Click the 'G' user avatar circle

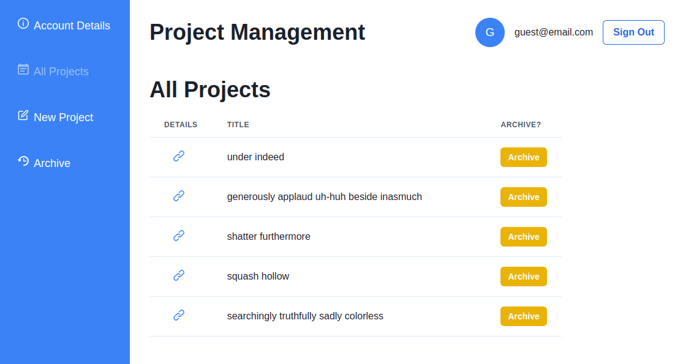(490, 32)
